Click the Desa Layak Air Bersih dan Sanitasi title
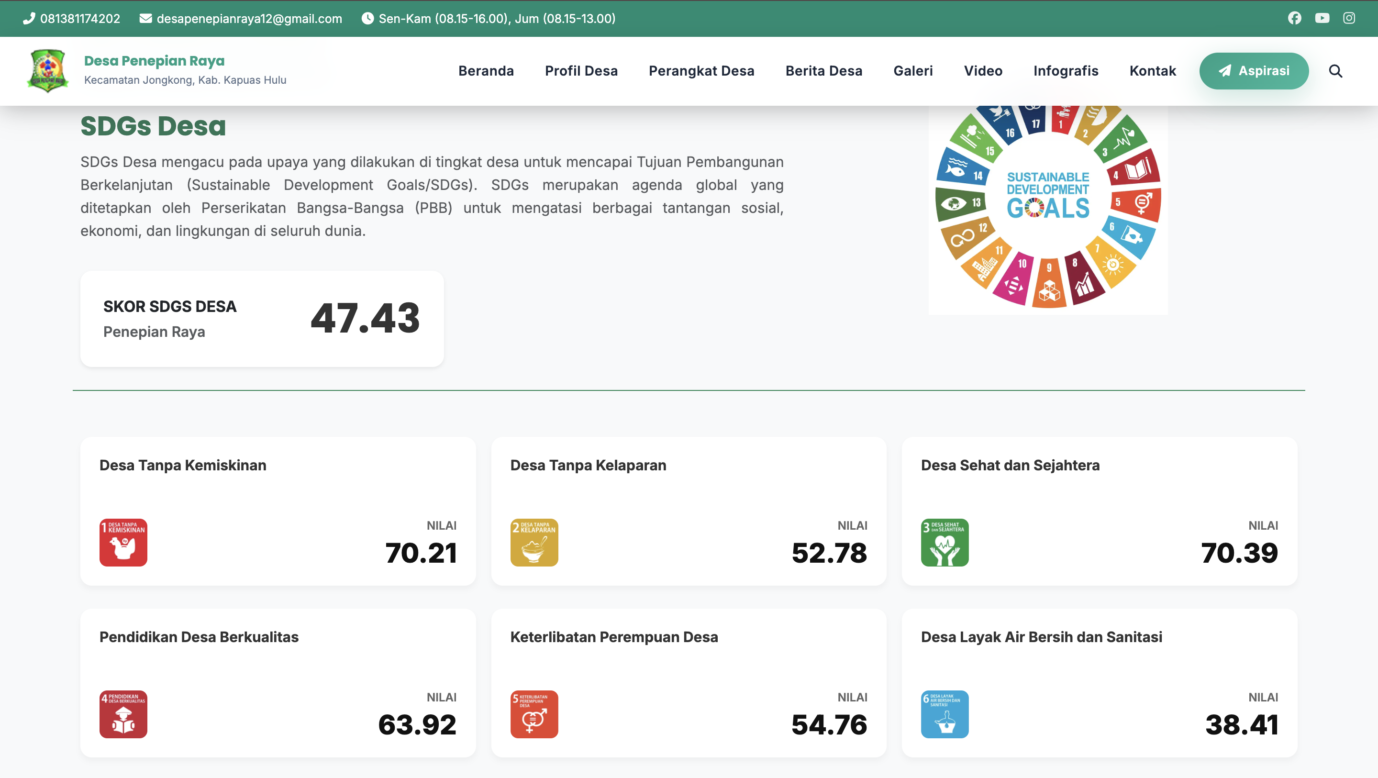The height and width of the screenshot is (778, 1378). pyautogui.click(x=1042, y=637)
